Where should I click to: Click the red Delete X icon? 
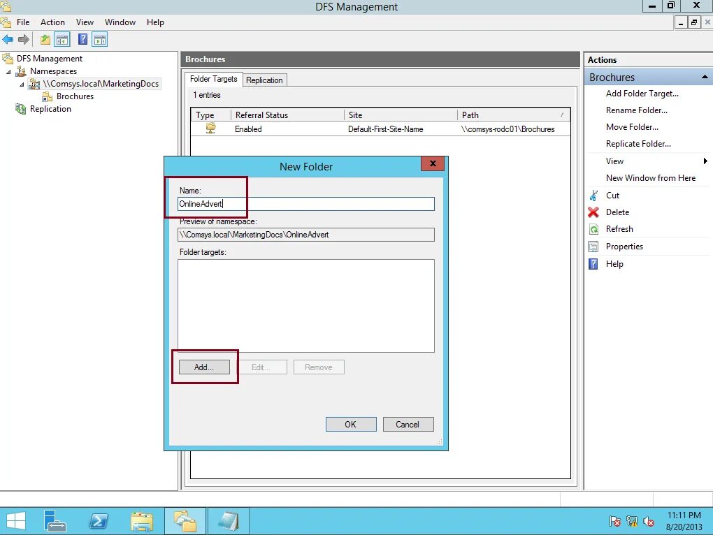593,212
